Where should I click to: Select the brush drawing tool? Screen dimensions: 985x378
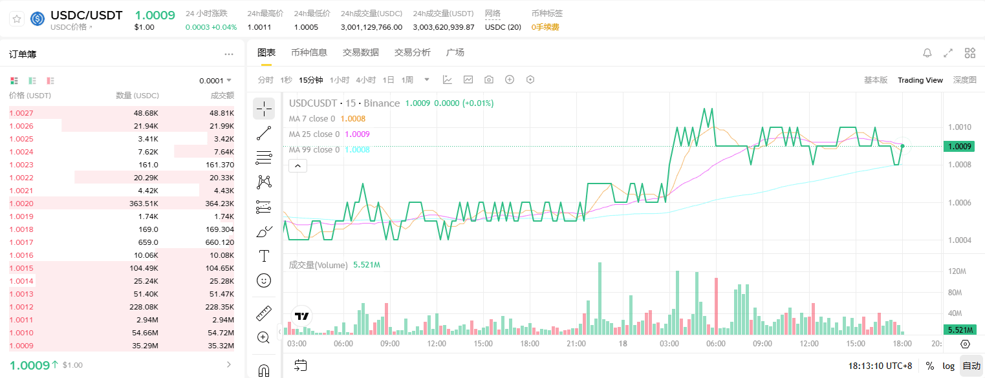pyautogui.click(x=264, y=231)
